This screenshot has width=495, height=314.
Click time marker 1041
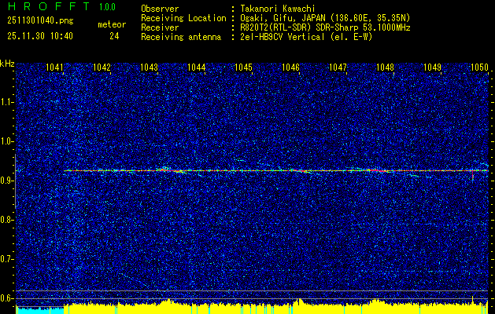tap(54, 67)
